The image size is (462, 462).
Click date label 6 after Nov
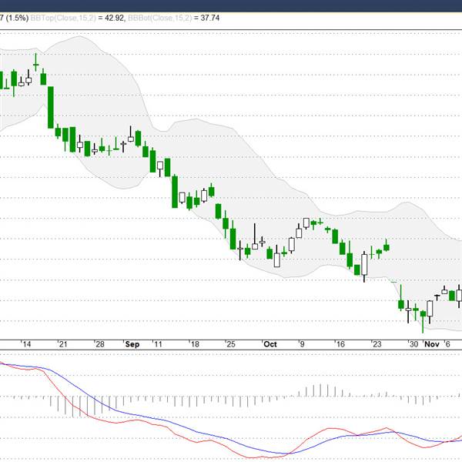click(447, 344)
